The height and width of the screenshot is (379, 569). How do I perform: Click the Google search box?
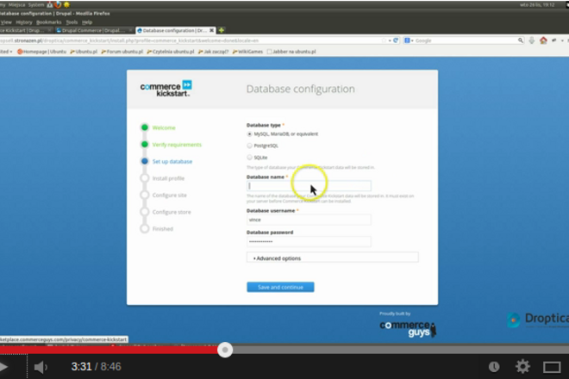tap(466, 40)
